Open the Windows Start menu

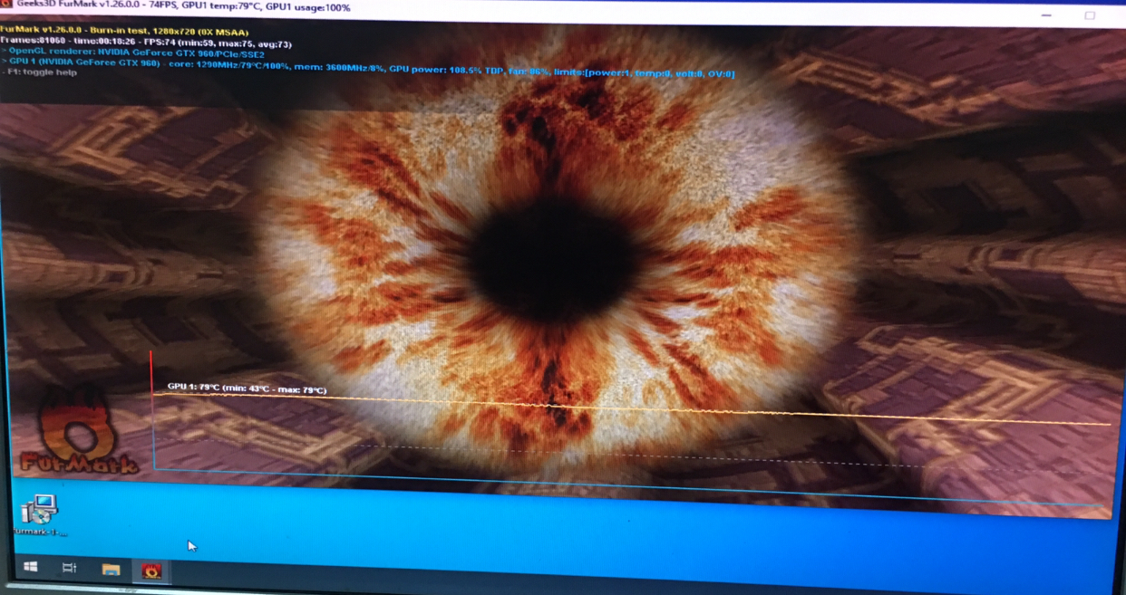(30, 567)
